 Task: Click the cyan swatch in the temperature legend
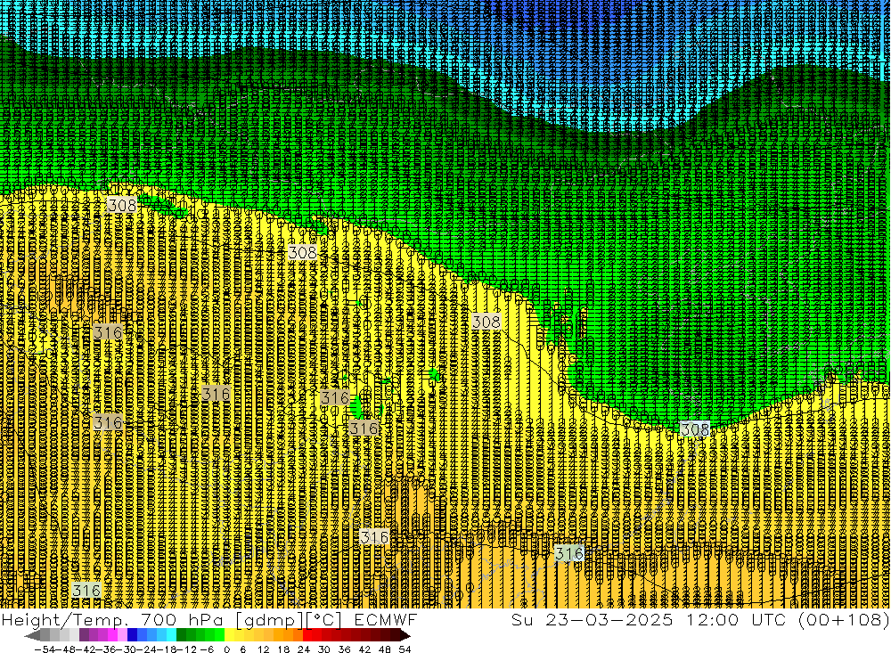click(171, 635)
